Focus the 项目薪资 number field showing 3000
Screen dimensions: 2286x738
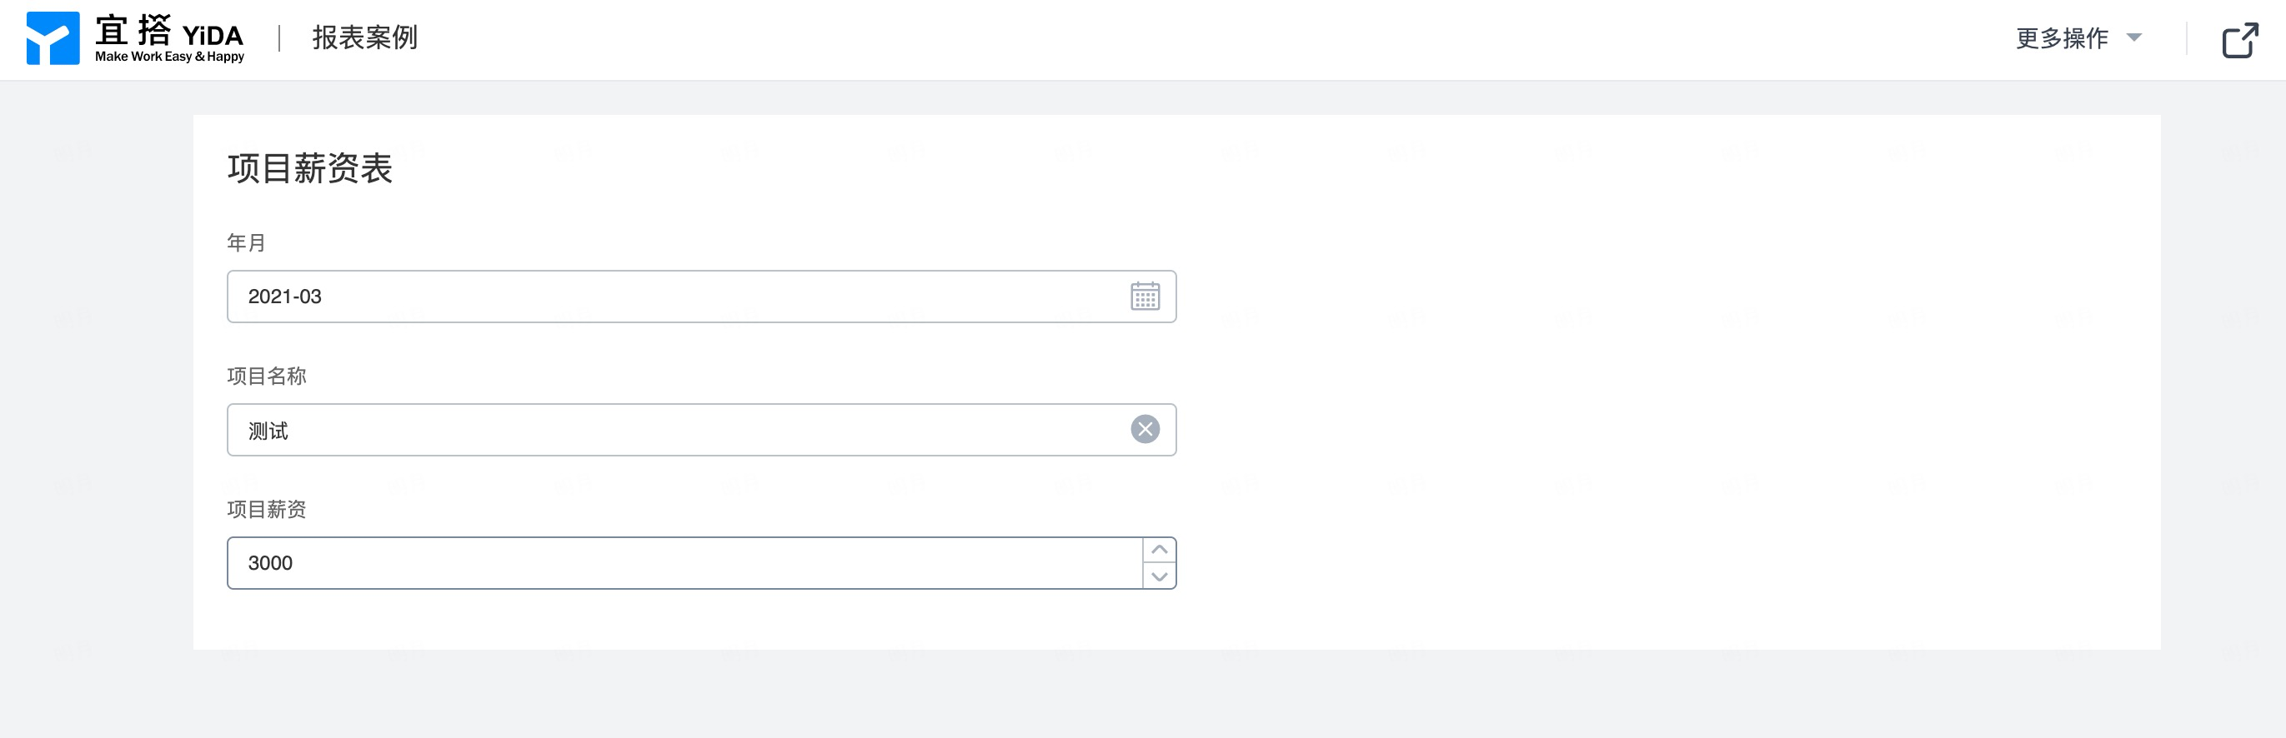click(x=684, y=562)
